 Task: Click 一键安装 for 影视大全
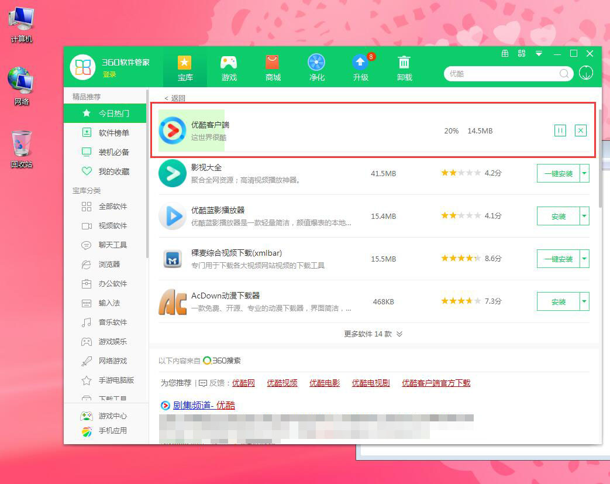point(559,173)
